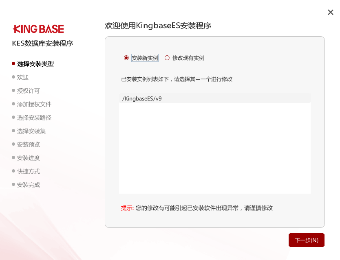
Task: Click the 安装完成 step in sidebar
Action: click(x=29, y=185)
